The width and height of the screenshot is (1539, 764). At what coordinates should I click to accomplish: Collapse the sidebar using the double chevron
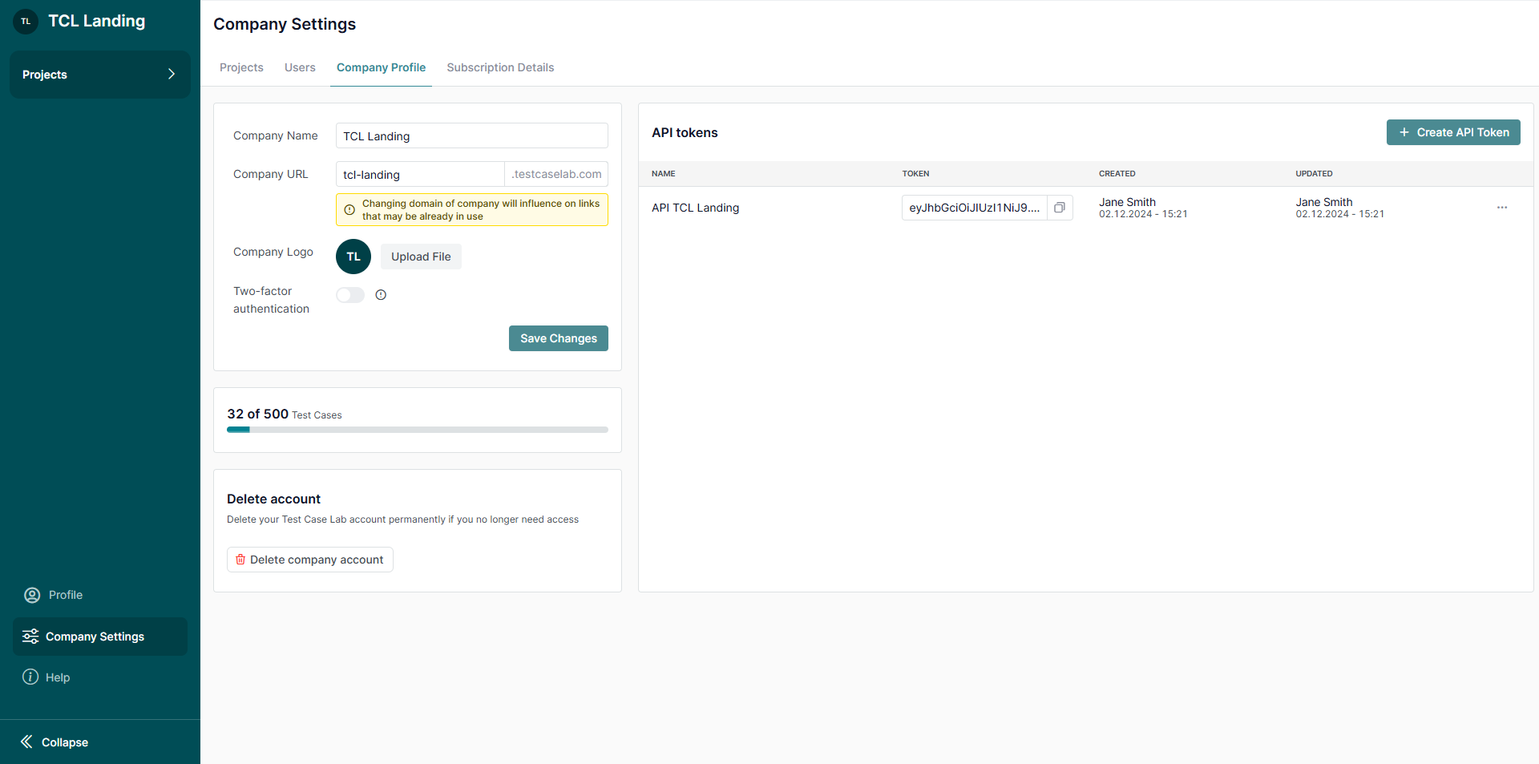coord(26,742)
